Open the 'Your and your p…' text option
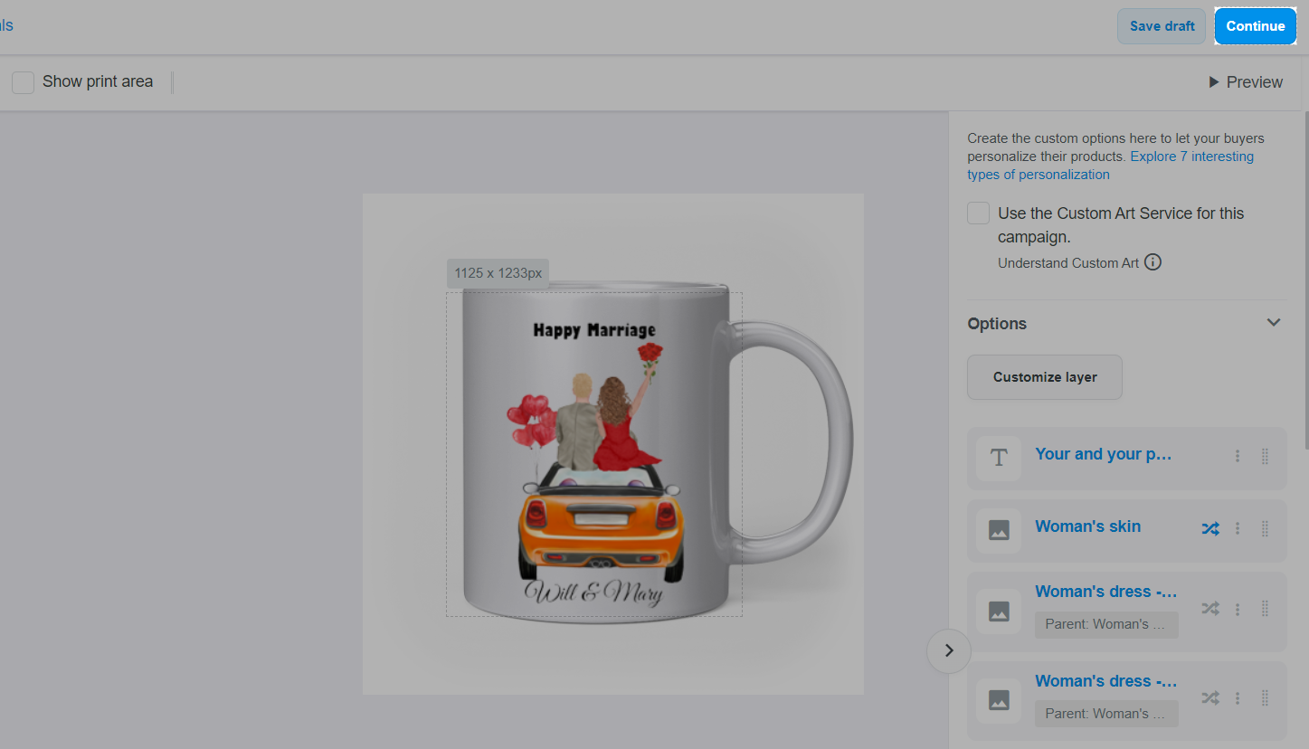The height and width of the screenshot is (749, 1309). point(1103,454)
